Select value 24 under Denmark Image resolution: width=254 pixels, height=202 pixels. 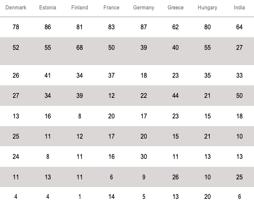tap(16, 157)
